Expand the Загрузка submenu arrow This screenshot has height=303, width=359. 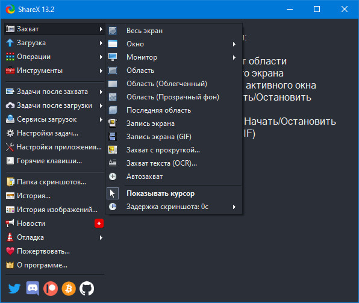coord(101,43)
